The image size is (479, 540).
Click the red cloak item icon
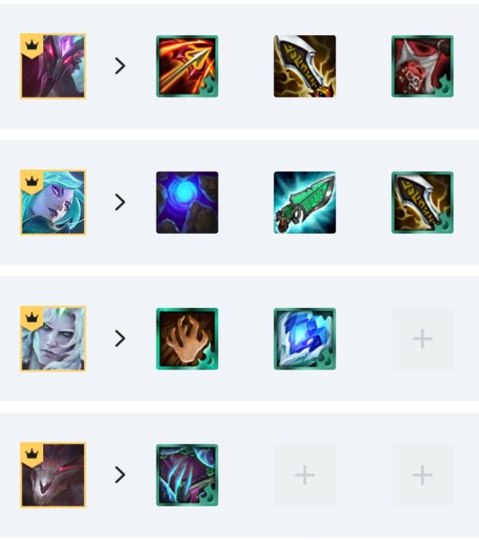(x=422, y=66)
